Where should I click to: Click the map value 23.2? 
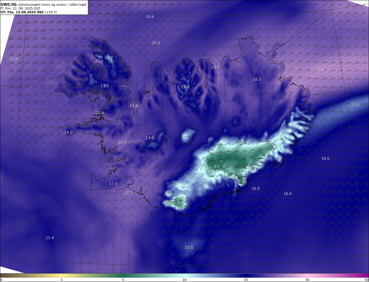click(215, 67)
